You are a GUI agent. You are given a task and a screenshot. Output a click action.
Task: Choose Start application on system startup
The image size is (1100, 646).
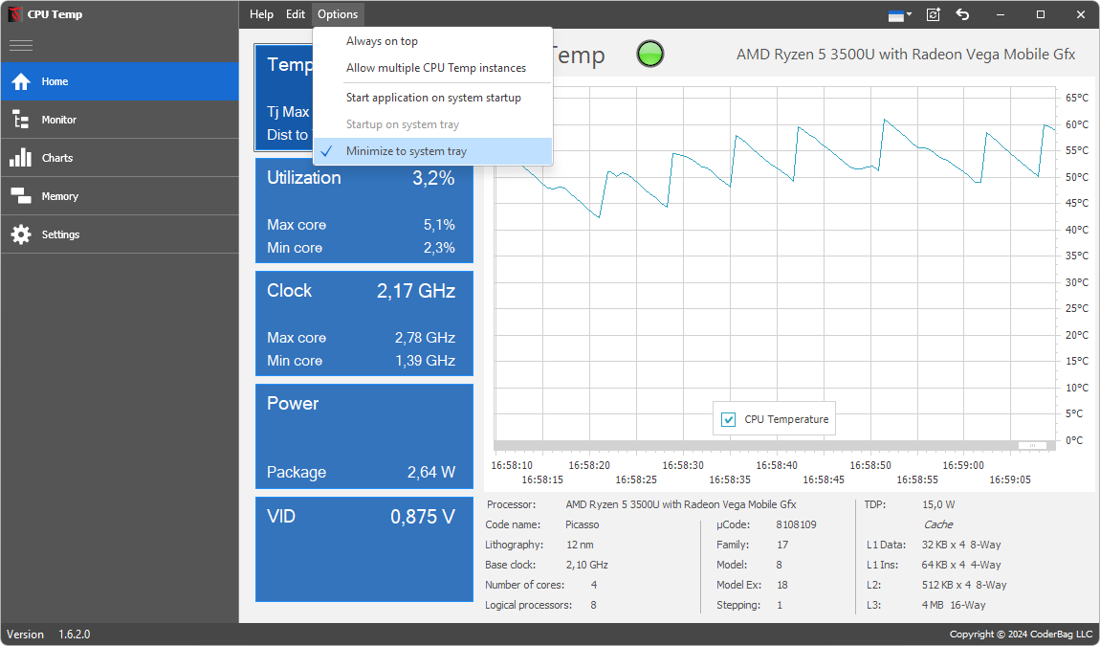pos(433,98)
